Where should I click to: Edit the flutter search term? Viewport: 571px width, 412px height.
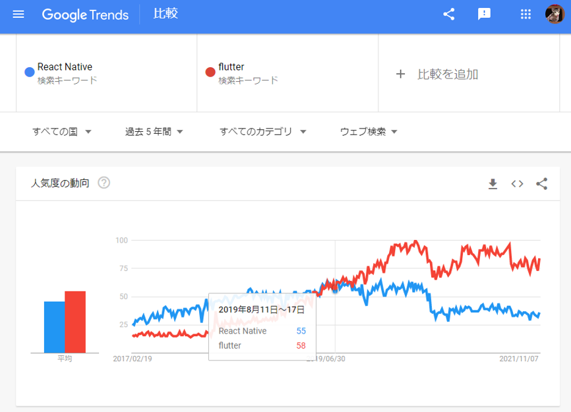pos(287,73)
